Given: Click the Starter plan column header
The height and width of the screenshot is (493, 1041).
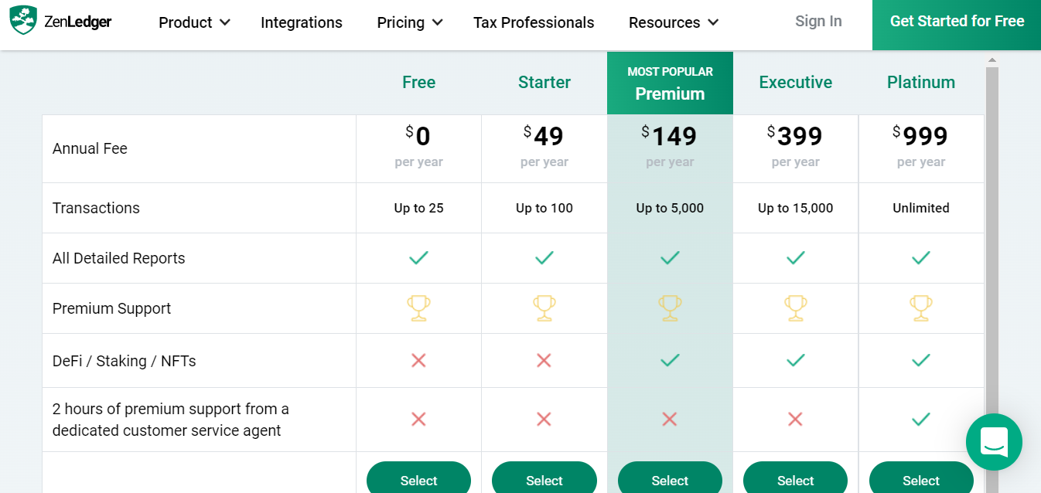Looking at the screenshot, I should pos(544,82).
